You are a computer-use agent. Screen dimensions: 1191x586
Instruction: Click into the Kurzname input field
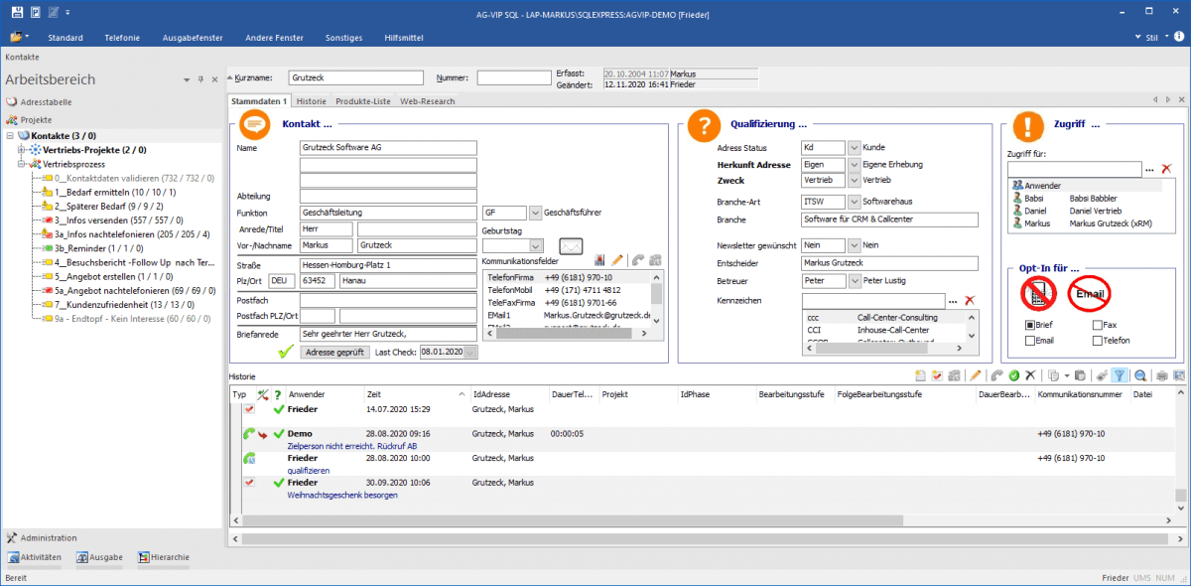pyautogui.click(x=356, y=76)
